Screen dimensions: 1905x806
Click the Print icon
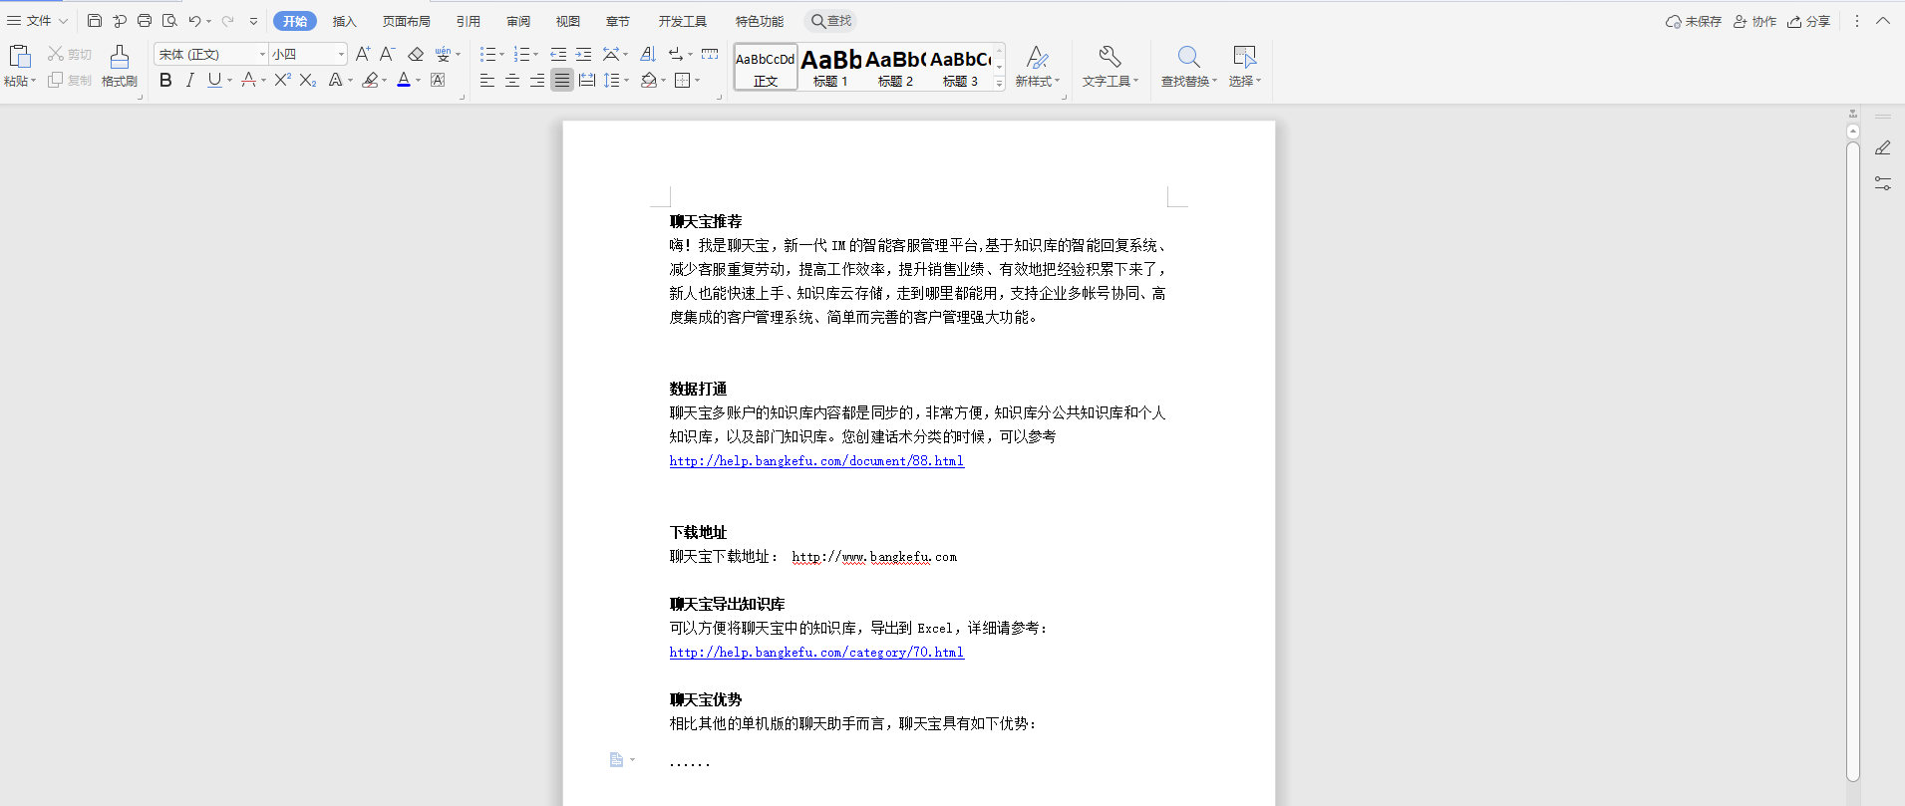pyautogui.click(x=145, y=21)
